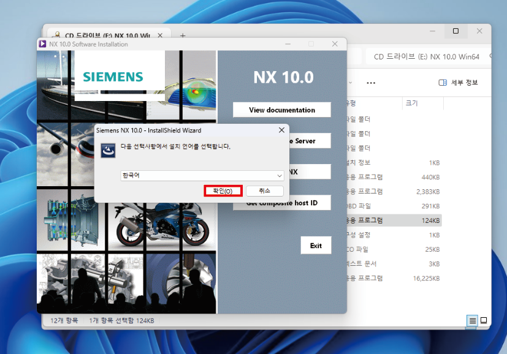
Task: Select the 25KB file row in Explorer
Action: tap(394, 249)
